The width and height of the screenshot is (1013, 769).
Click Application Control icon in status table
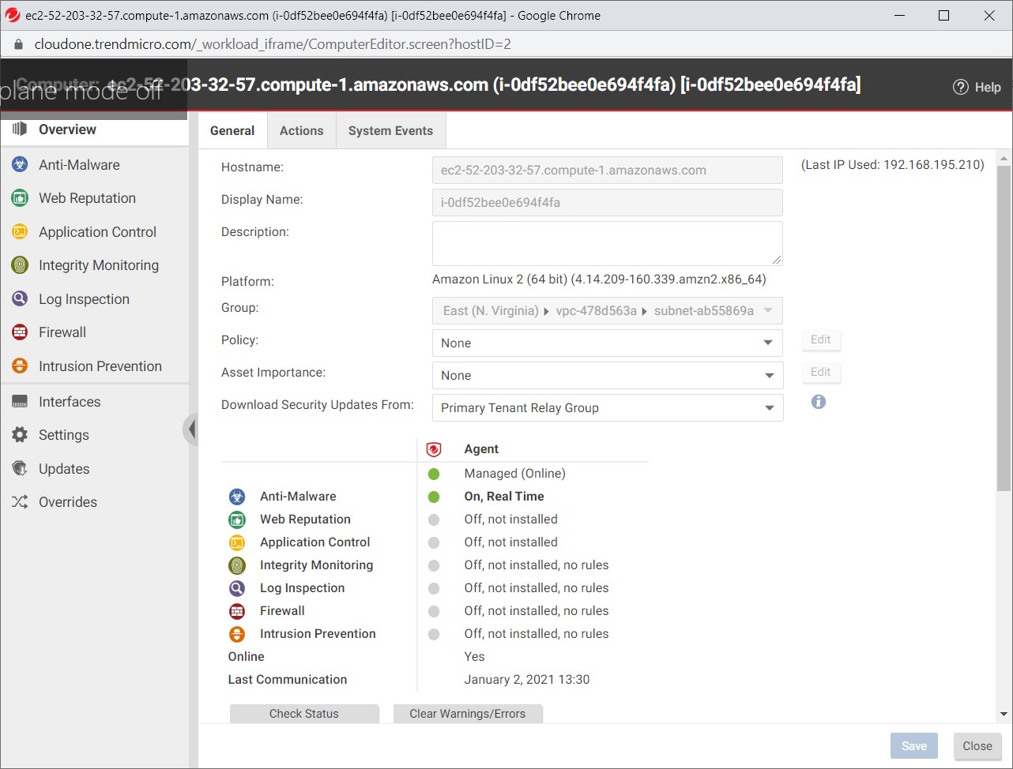[237, 542]
